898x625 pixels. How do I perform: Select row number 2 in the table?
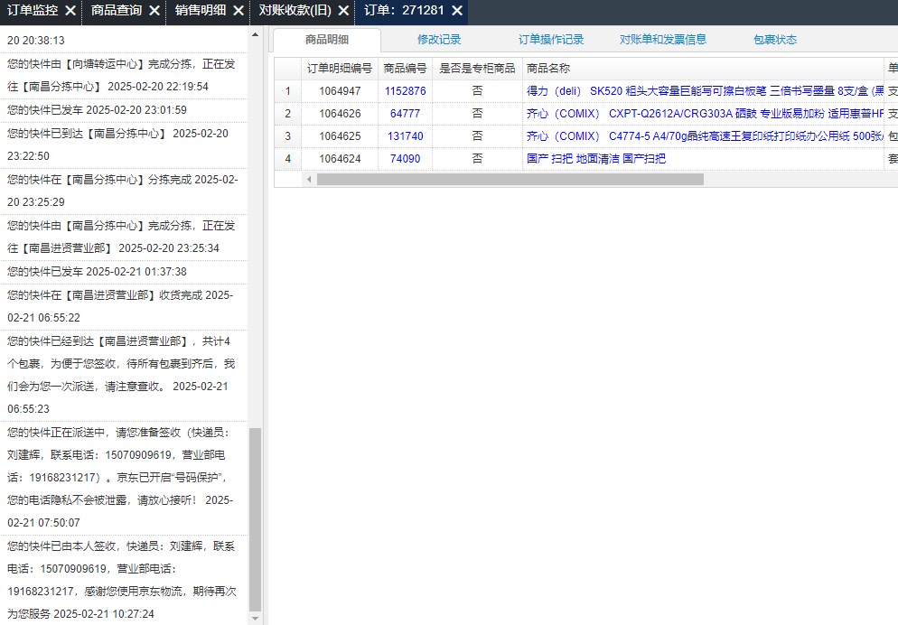click(x=288, y=113)
